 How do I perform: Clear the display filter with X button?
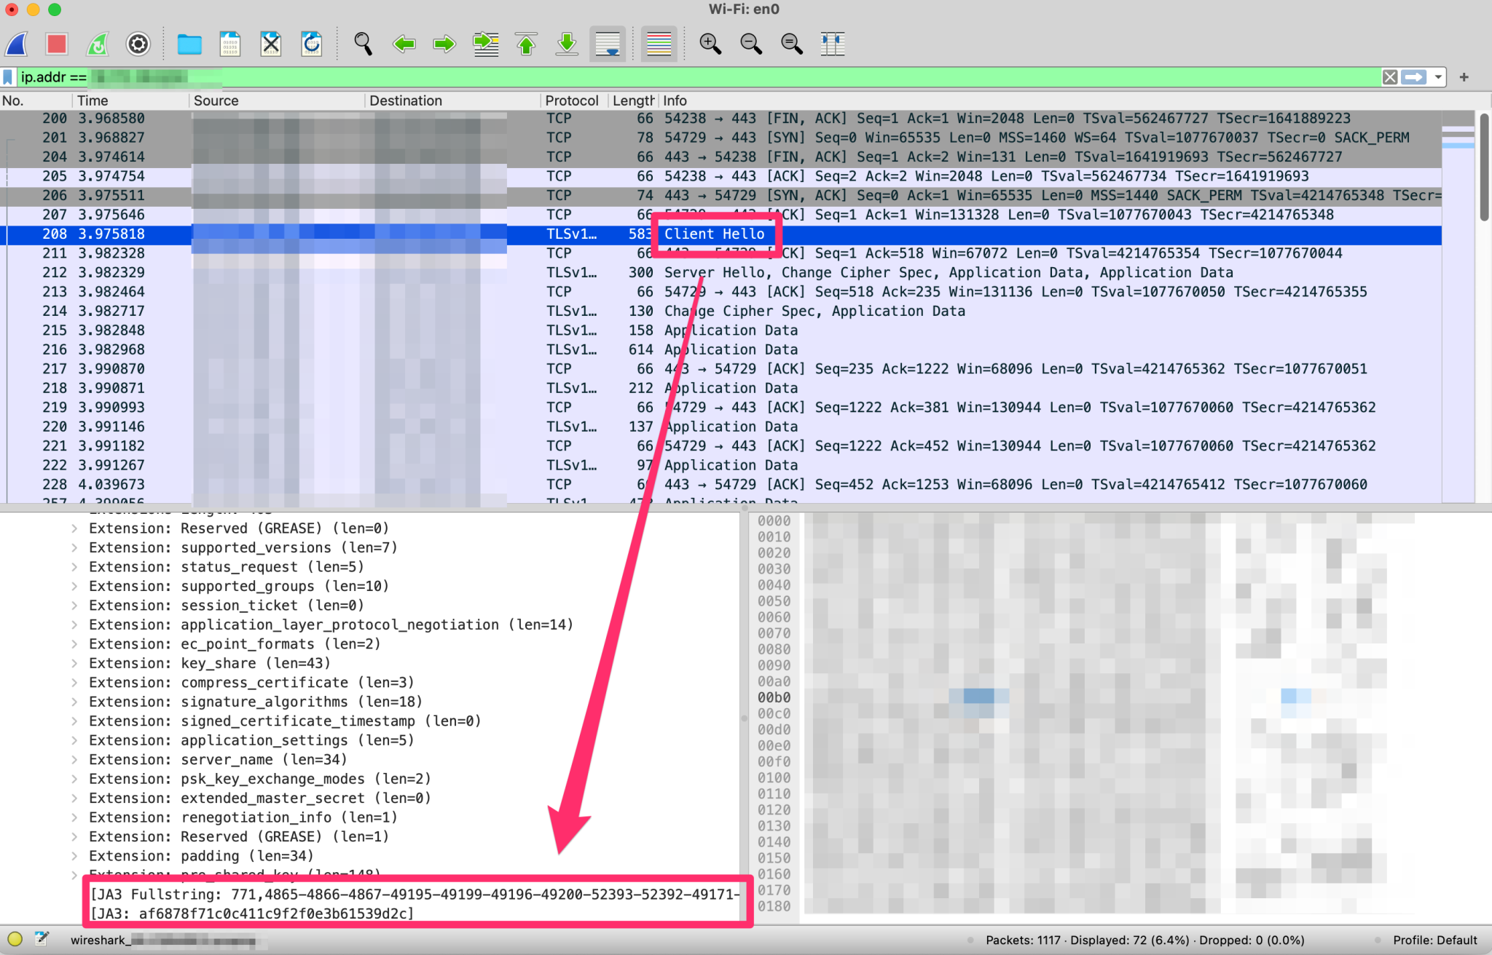[x=1389, y=77]
